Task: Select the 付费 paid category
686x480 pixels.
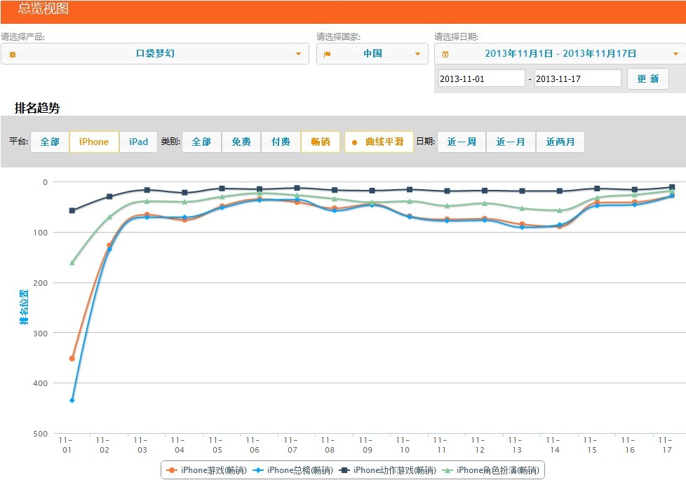Action: pyautogui.click(x=281, y=142)
